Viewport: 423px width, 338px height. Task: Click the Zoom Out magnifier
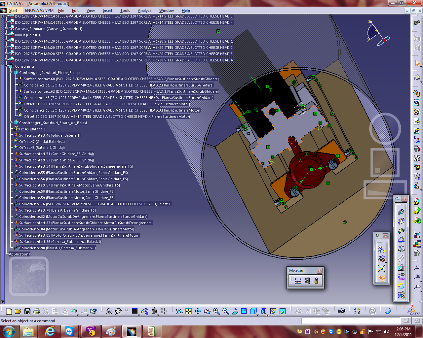click(x=226, y=311)
